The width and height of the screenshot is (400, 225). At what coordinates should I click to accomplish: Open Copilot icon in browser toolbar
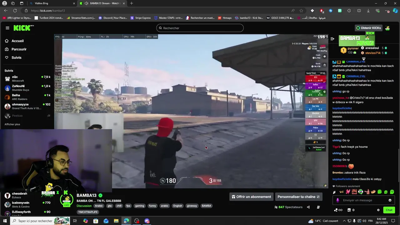click(x=395, y=11)
